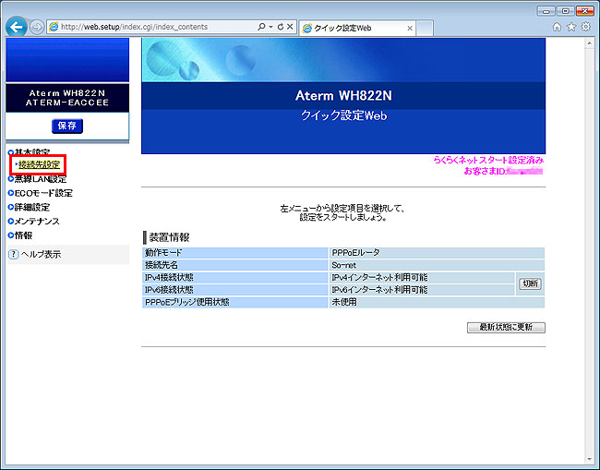The width and height of the screenshot is (600, 470).
Task: Open the browser tools gear icon
Action: coord(585,28)
